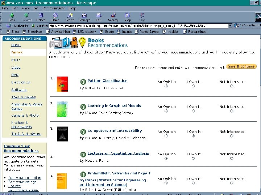The height and width of the screenshot is (195, 261).
Task: Open the ResearchIndex bookmark
Action: 195,31
